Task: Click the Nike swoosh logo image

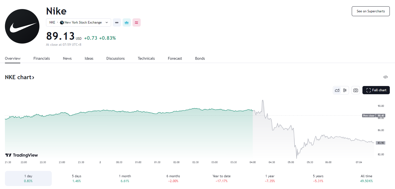Action: tap(22, 26)
